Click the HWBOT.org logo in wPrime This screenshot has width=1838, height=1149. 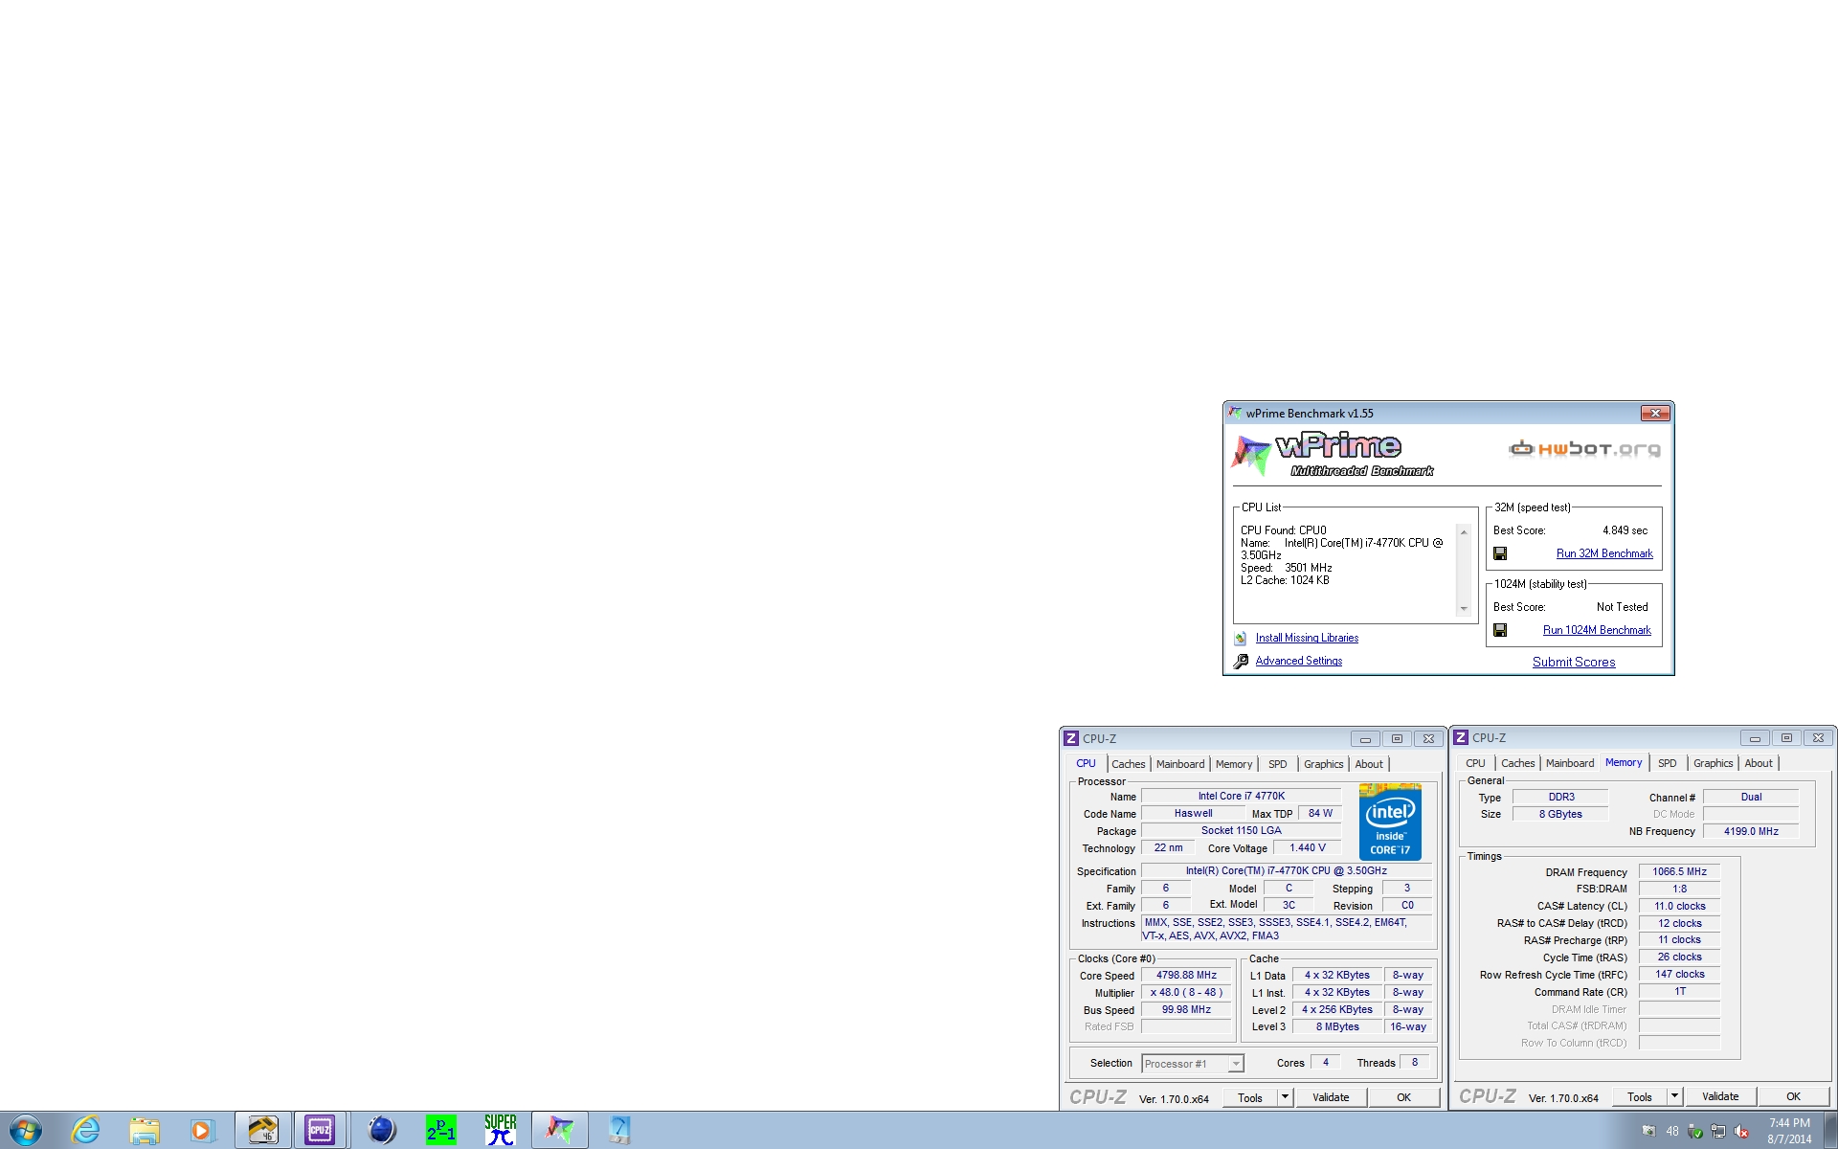[x=1584, y=448]
